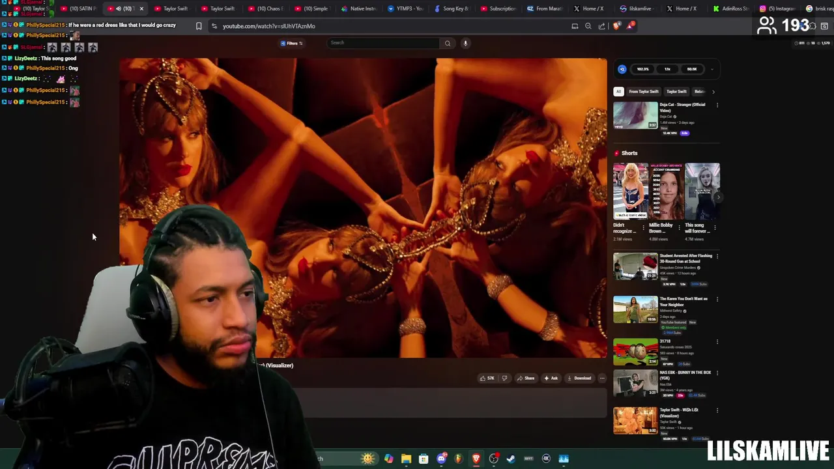Open 'This song will forever' Short
The height and width of the screenshot is (469, 834).
pos(702,191)
